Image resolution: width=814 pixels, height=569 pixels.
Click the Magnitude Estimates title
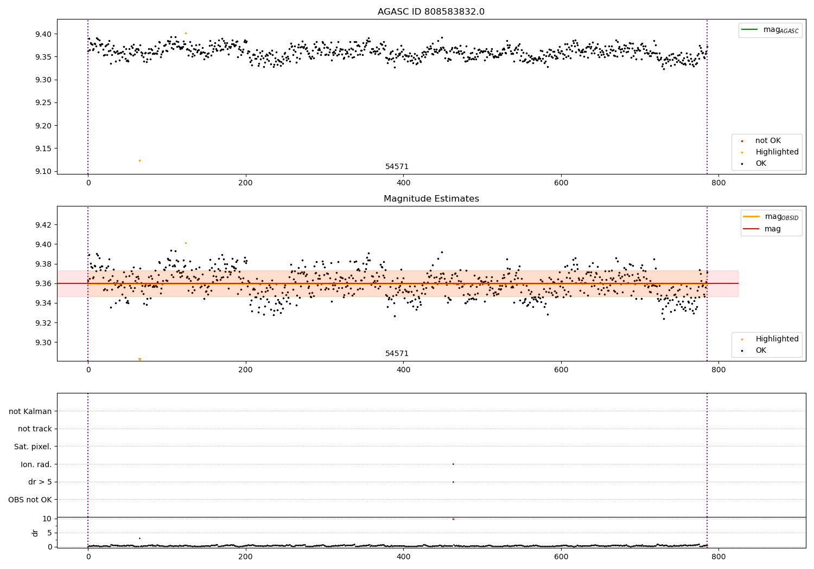pyautogui.click(x=431, y=199)
